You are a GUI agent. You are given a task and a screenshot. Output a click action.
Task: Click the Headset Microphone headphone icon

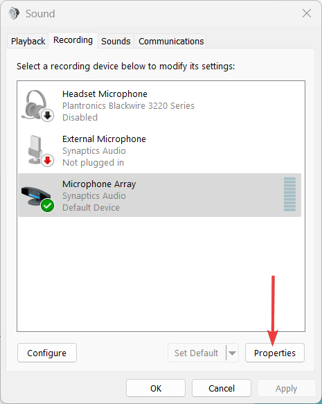pyautogui.click(x=37, y=105)
